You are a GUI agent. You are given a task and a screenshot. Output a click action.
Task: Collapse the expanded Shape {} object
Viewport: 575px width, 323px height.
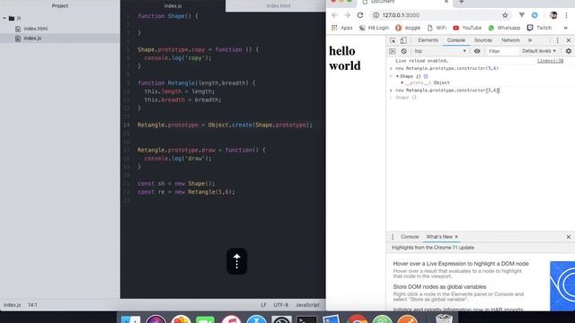(x=397, y=76)
